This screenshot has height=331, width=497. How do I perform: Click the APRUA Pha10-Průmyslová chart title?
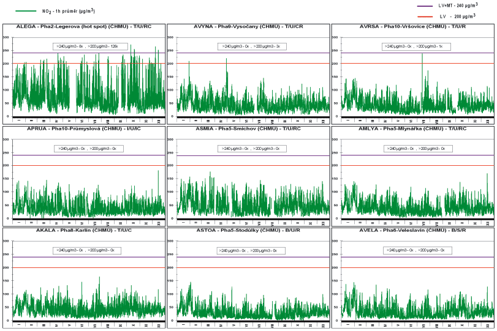pos(84,129)
